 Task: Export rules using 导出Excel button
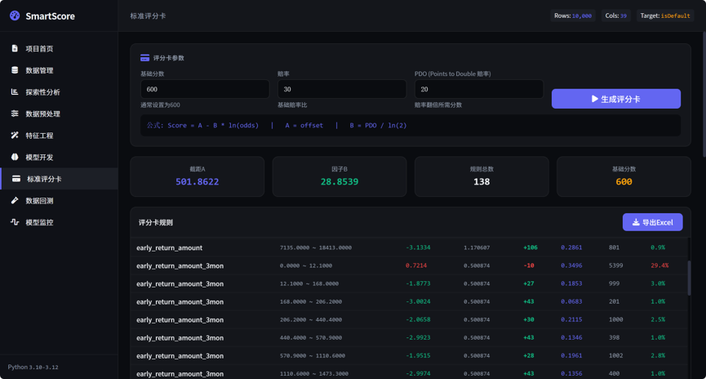click(652, 222)
